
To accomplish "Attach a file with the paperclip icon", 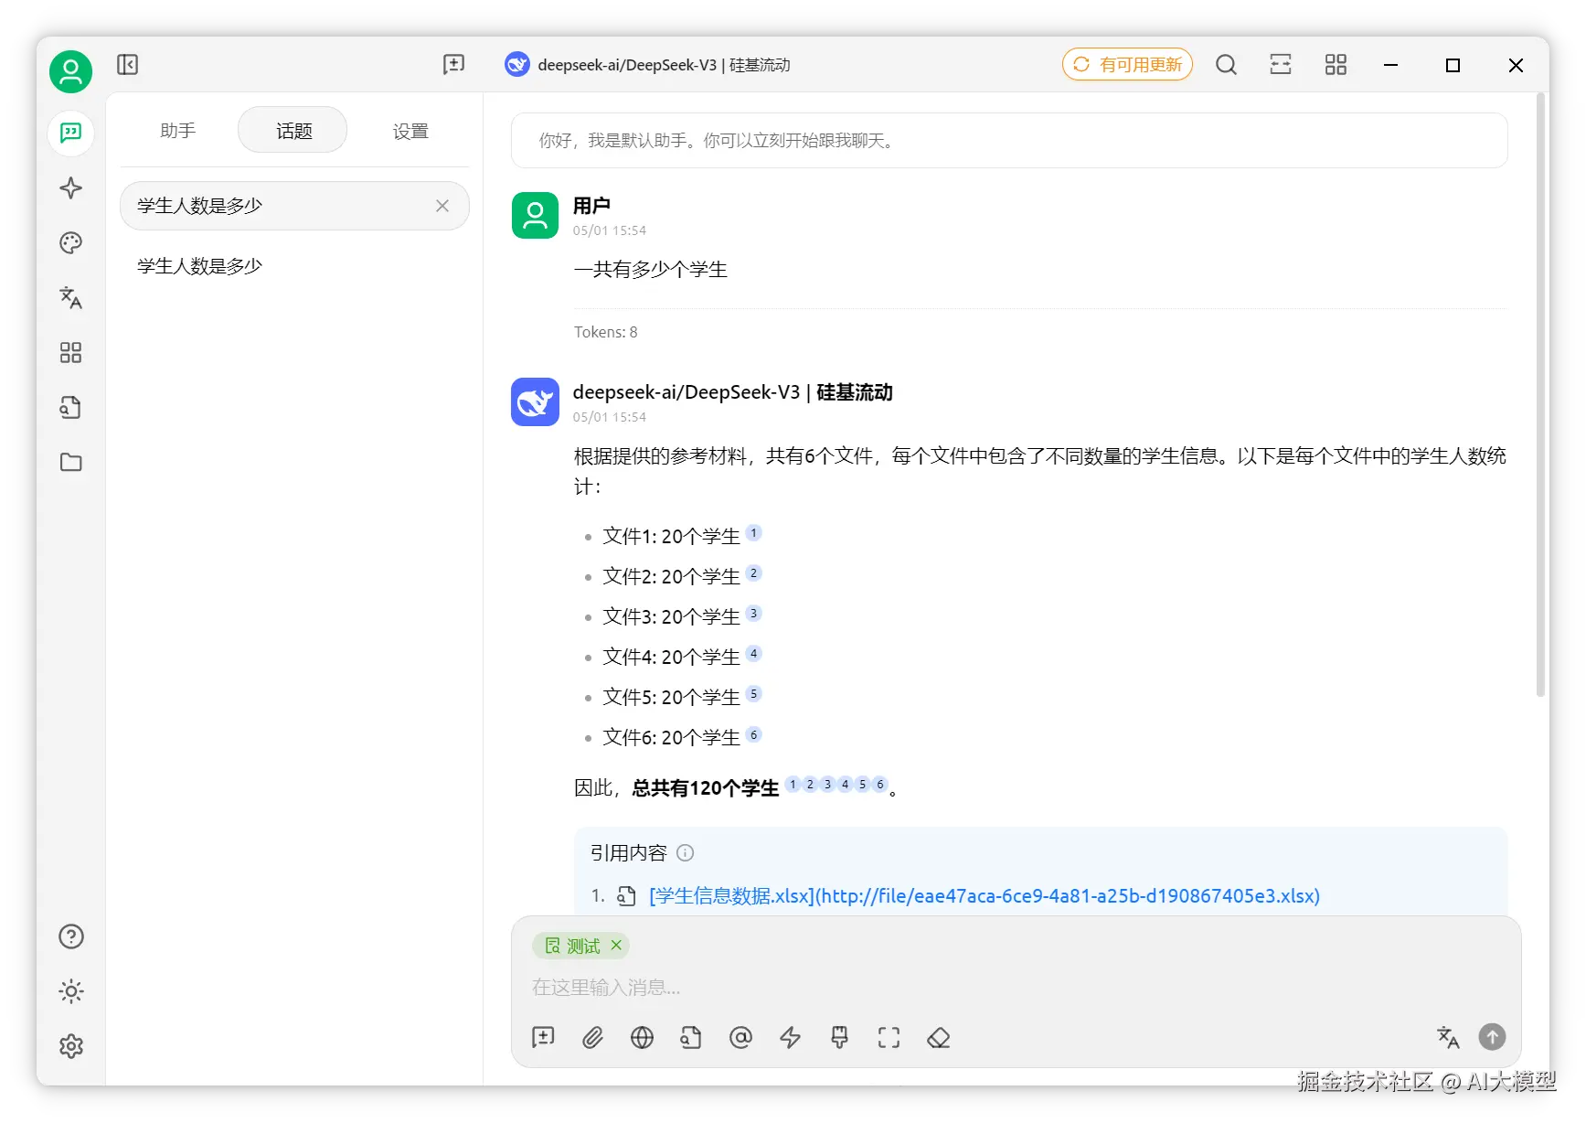I will point(592,1037).
